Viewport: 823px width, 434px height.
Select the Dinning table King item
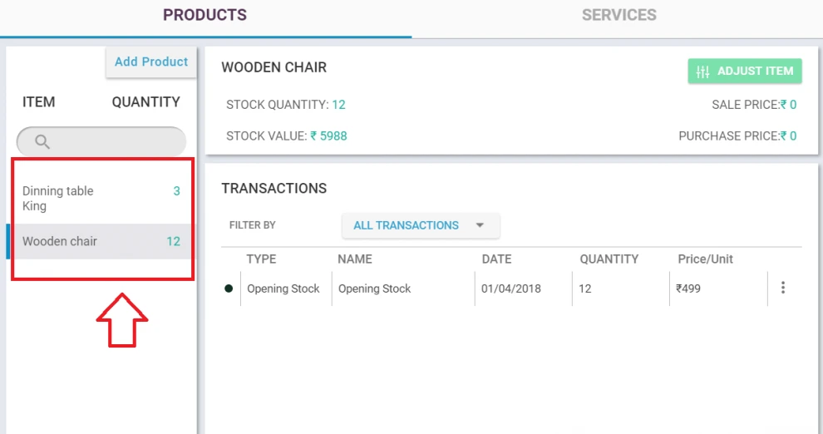(101, 198)
